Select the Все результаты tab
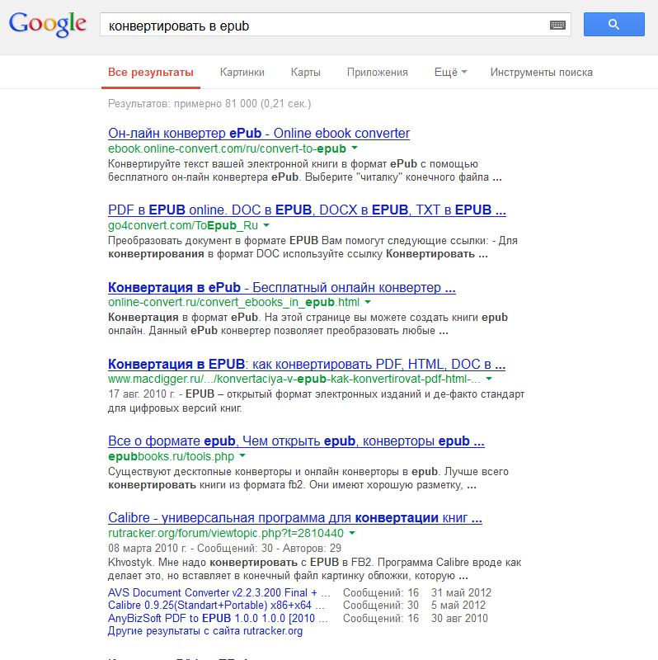The image size is (658, 660). 151,73
